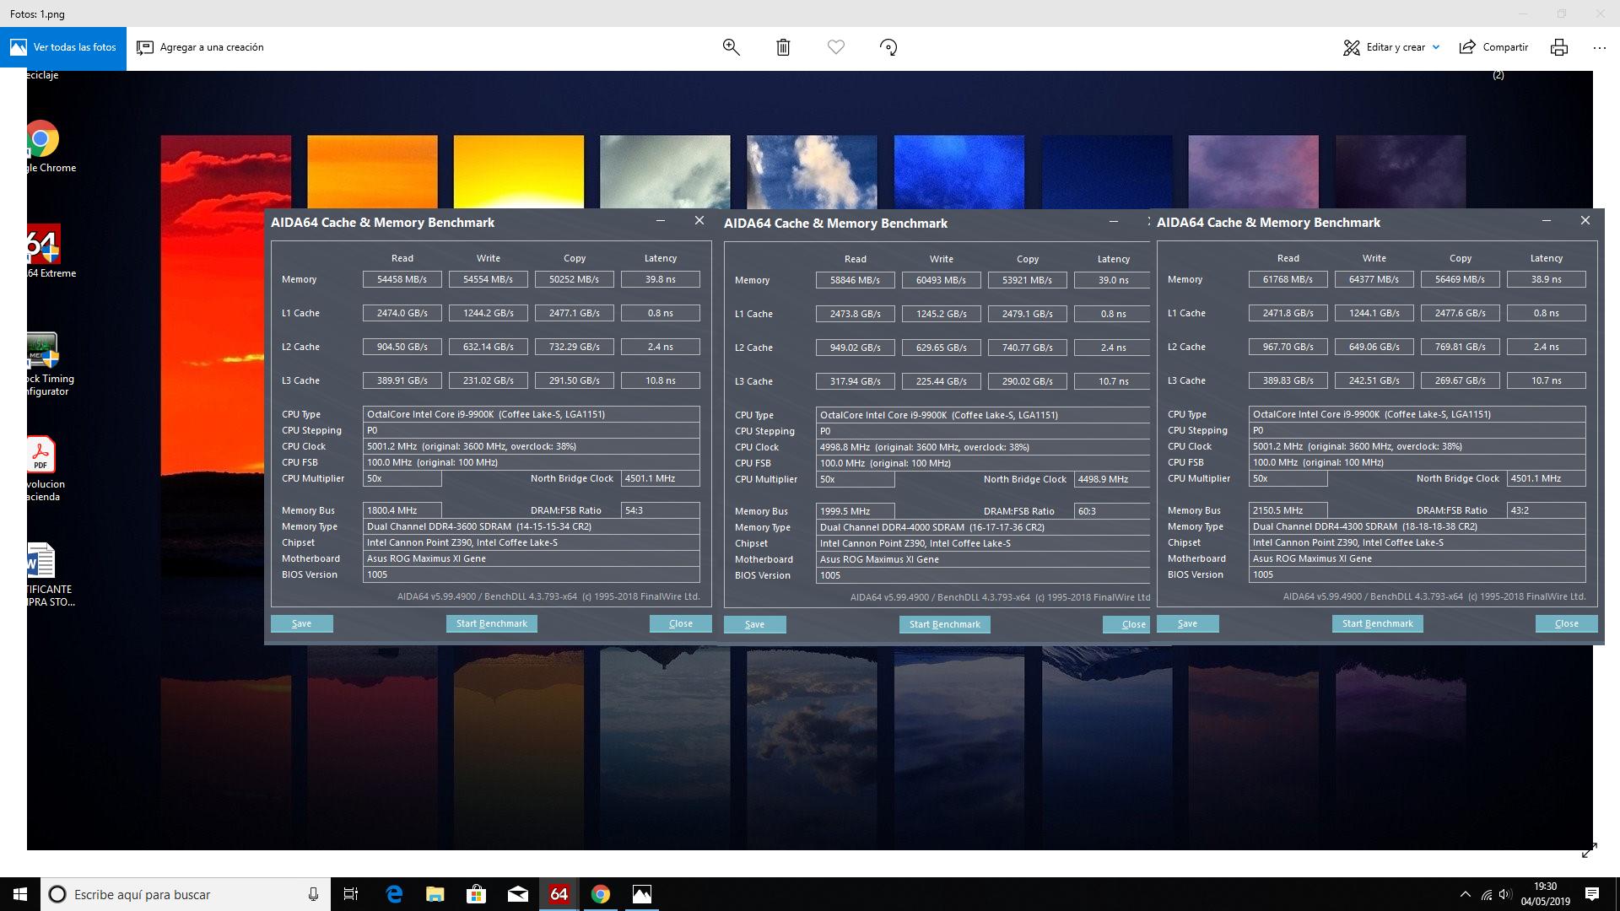Click the zoom magnifier icon
The width and height of the screenshot is (1620, 911).
click(x=731, y=47)
